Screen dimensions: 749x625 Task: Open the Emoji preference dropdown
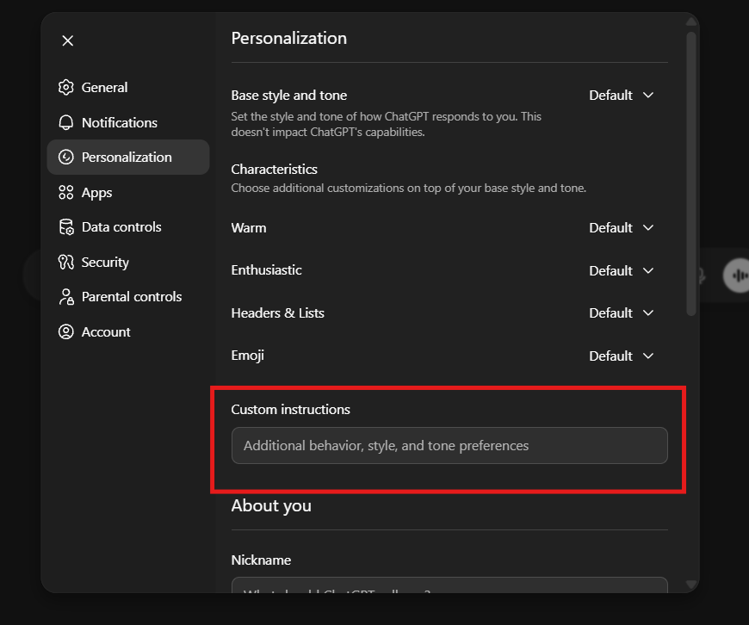(621, 356)
